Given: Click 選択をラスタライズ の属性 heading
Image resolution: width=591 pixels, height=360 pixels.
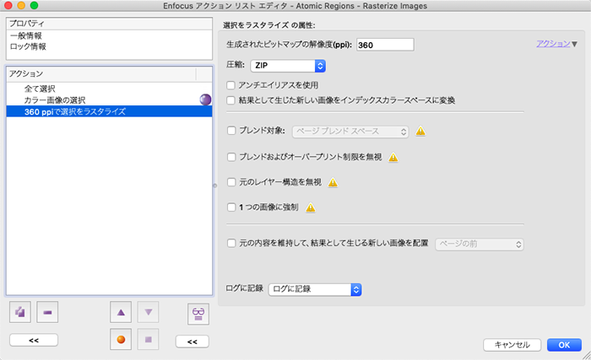Looking at the screenshot, I should pyautogui.click(x=269, y=25).
